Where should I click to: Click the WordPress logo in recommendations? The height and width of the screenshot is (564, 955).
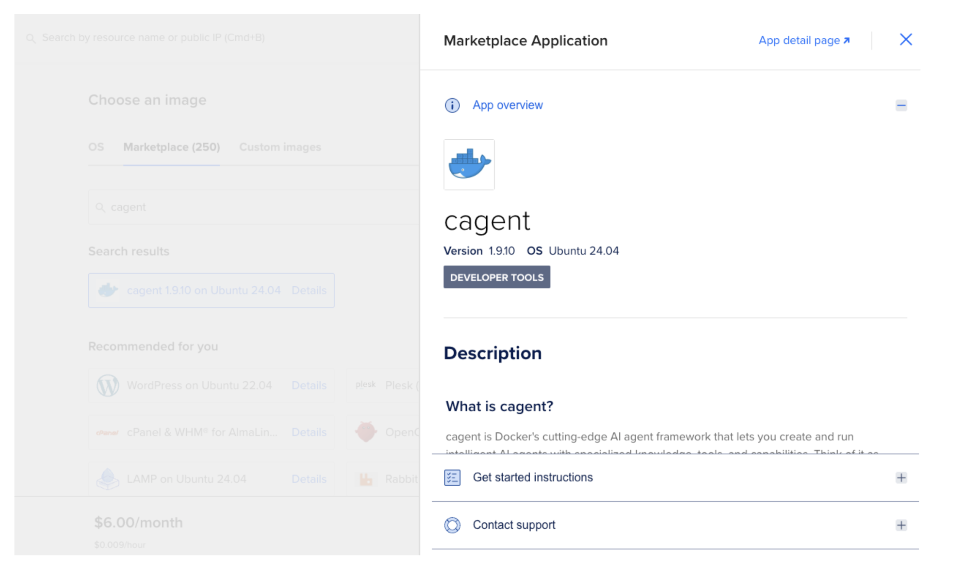(x=108, y=385)
